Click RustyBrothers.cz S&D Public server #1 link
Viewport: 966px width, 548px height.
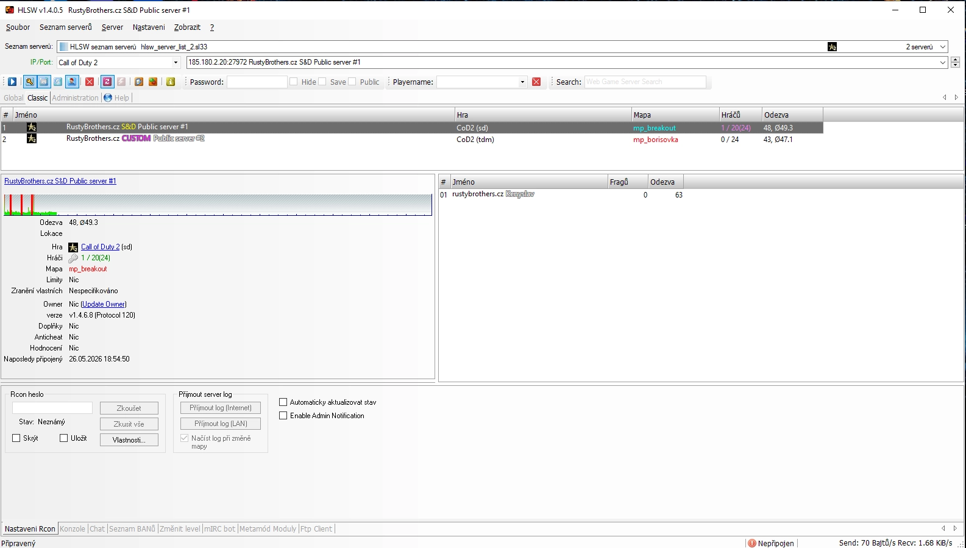click(x=60, y=181)
